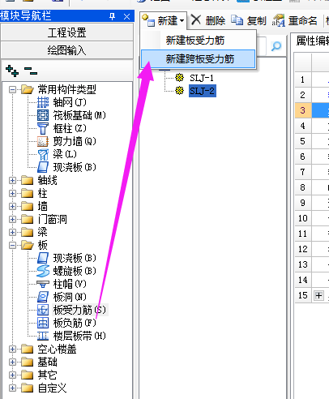Screen dimensions: 329x399
Task: Click 删除 delete toolbar button
Action: (208, 20)
